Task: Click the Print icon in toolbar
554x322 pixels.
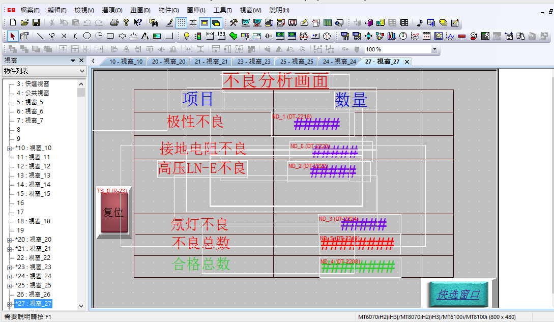Action: coord(114,22)
